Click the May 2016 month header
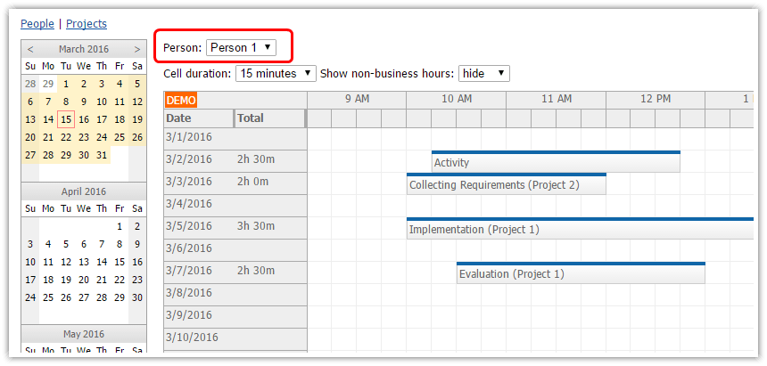 84,334
